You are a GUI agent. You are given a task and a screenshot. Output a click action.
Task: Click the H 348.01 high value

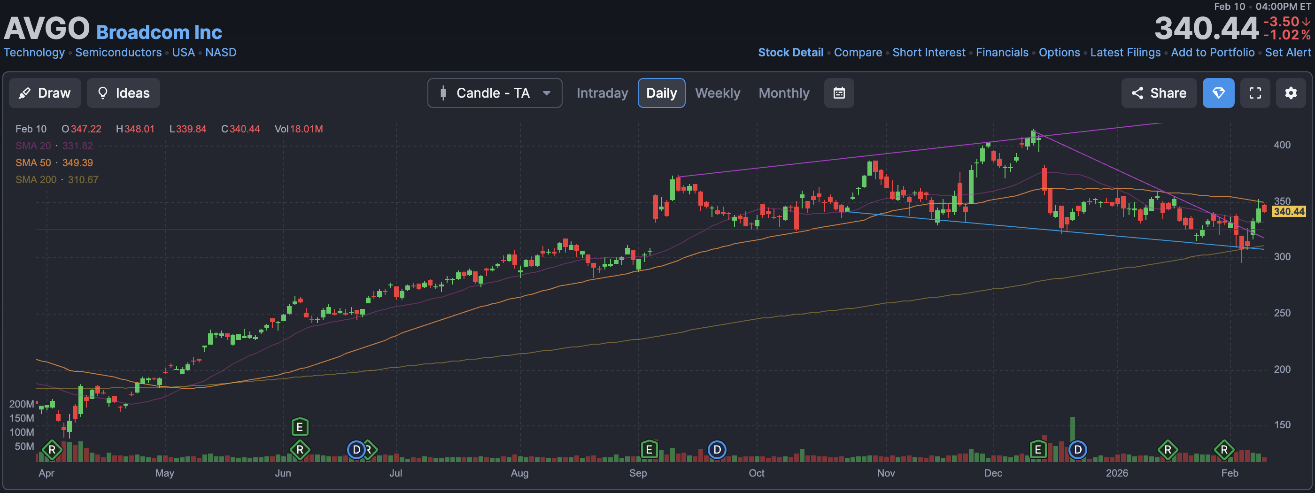135,129
